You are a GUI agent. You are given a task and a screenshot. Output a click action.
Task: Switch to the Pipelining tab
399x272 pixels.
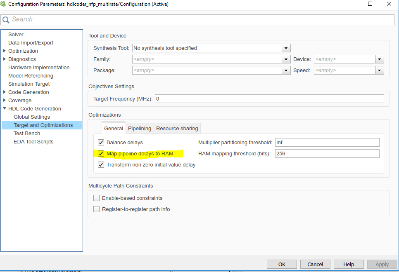pyautogui.click(x=140, y=129)
